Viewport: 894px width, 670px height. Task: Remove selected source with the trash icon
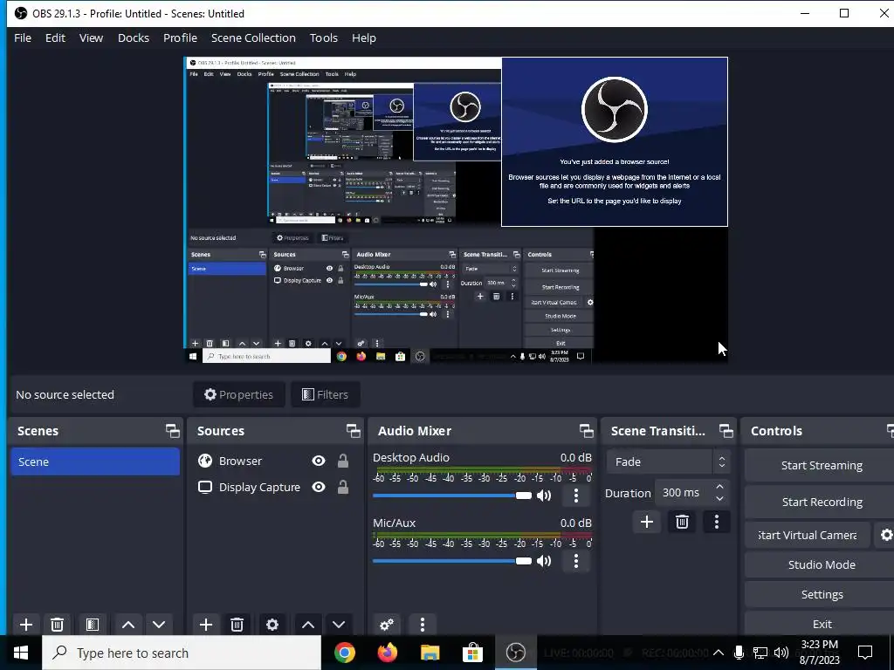pos(237,625)
